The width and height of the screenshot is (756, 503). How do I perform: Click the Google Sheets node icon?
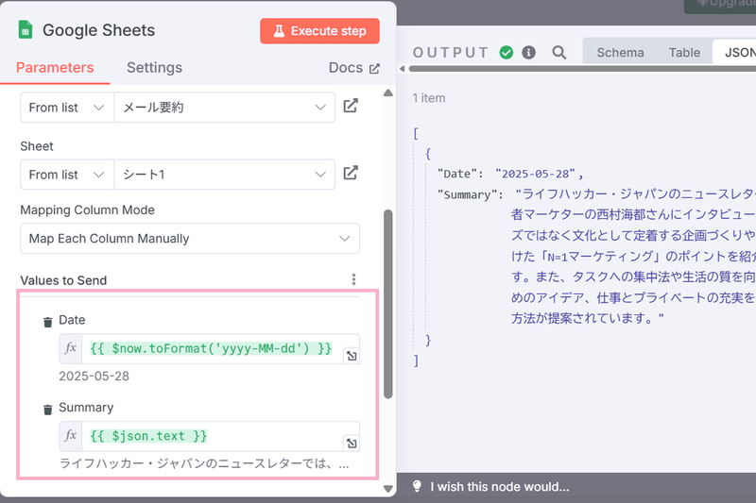point(26,30)
